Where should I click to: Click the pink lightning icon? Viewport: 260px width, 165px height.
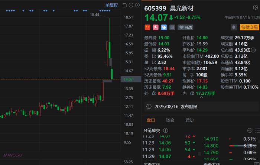(x=156, y=27)
